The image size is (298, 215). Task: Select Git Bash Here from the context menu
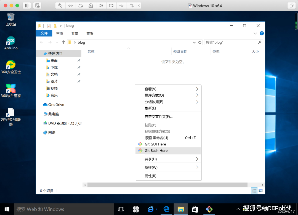pyautogui.click(x=168, y=151)
